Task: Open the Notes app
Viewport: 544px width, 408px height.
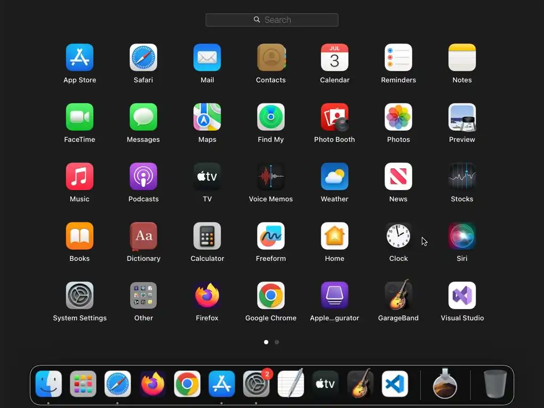Action: 462,57
